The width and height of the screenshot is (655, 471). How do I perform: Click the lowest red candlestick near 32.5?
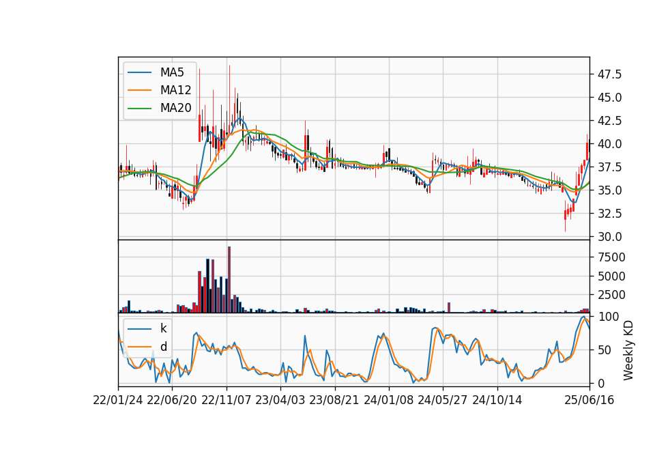[565, 215]
